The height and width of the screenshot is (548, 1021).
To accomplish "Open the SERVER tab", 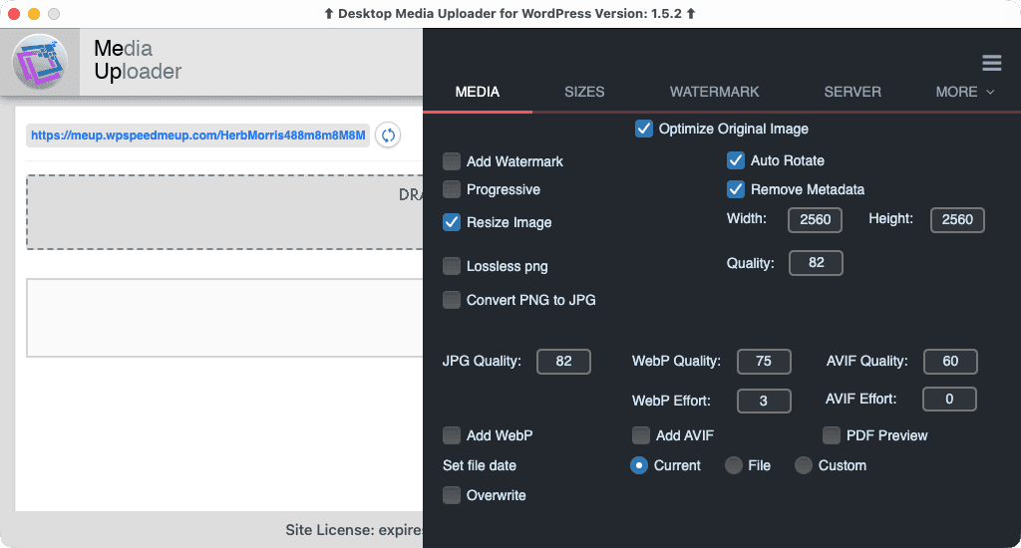I will coord(852,92).
